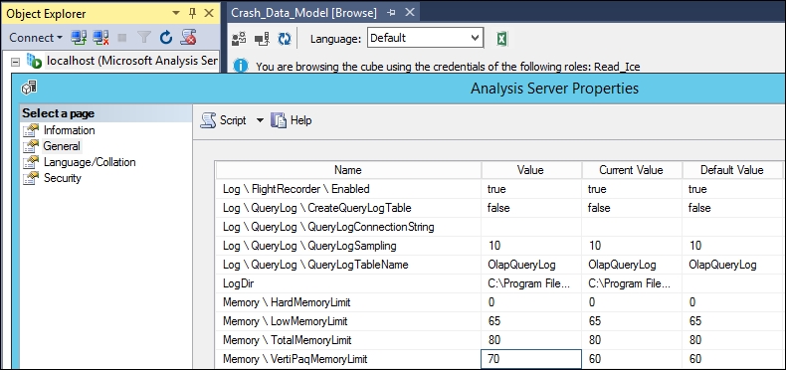
Task: Pin the Object Explorer panel
Action: pos(192,14)
